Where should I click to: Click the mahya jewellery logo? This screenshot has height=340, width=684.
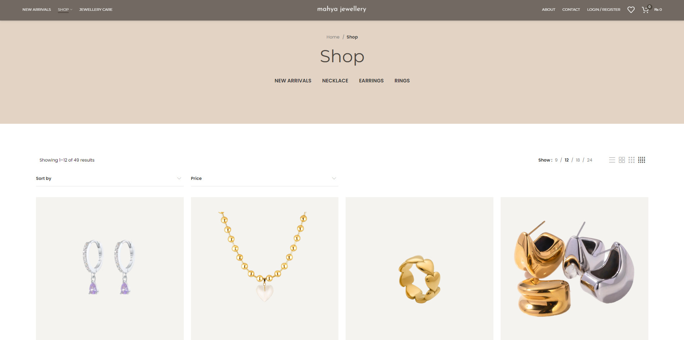pyautogui.click(x=342, y=9)
